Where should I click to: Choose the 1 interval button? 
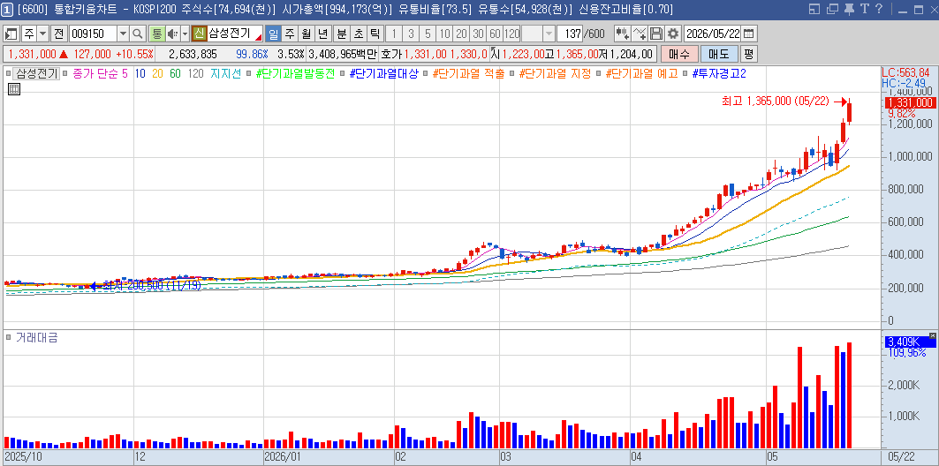tap(393, 34)
